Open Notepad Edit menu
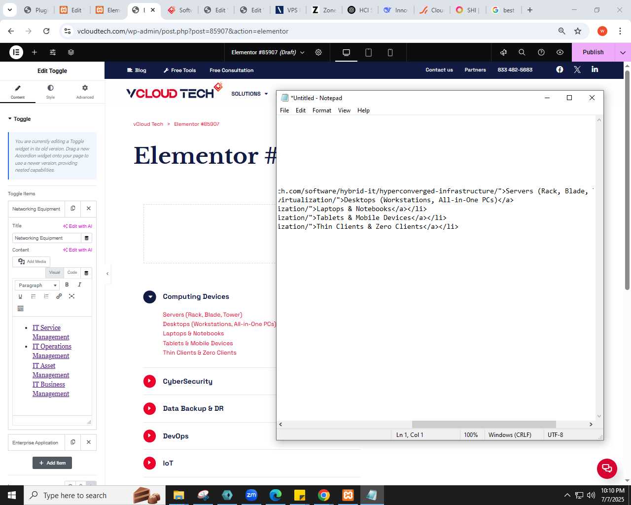631x505 pixels. tap(301, 110)
